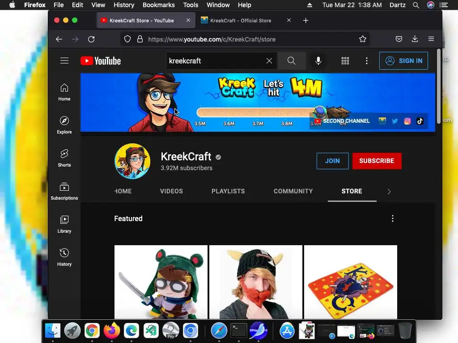Open Instagram link on channel banner

point(407,121)
